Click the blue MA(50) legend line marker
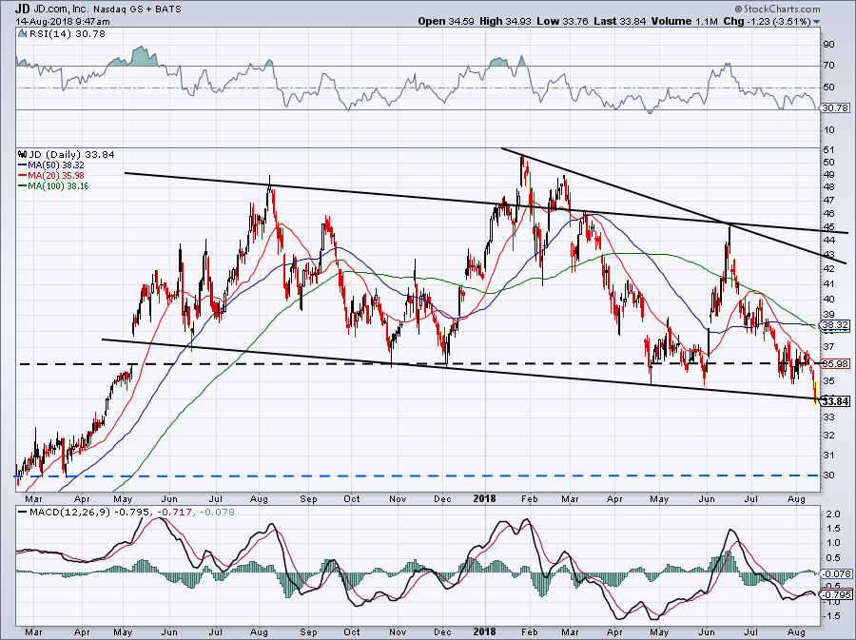The image size is (856, 640). pos(22,165)
